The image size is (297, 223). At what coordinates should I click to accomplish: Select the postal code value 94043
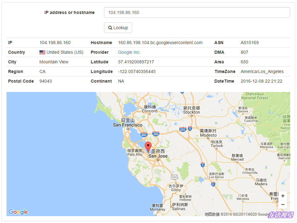coord(45,81)
